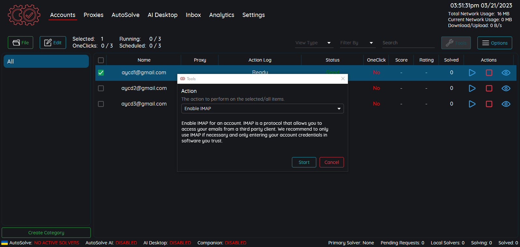Click the play icon for aycd1@gmail.com

472,73
